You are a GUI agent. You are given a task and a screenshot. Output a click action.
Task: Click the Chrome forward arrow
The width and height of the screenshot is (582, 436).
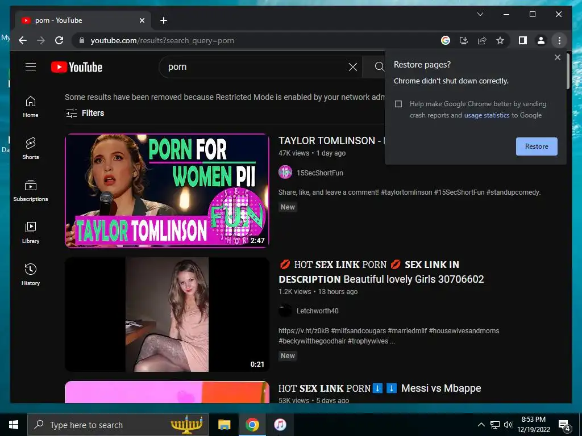41,40
